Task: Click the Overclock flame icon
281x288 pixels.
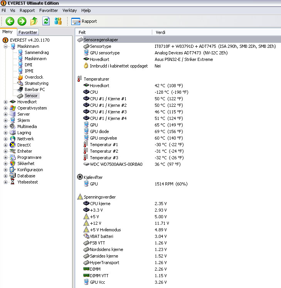Action: (x=20, y=77)
